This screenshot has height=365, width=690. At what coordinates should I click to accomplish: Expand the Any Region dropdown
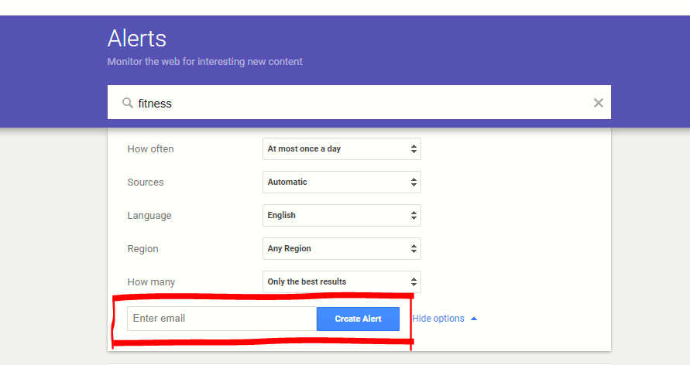(x=342, y=249)
